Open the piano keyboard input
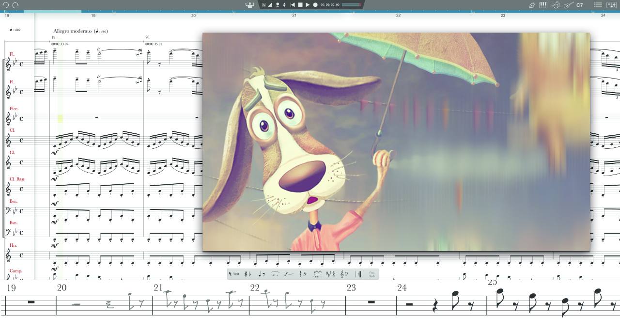The image size is (620, 319). 543,5
